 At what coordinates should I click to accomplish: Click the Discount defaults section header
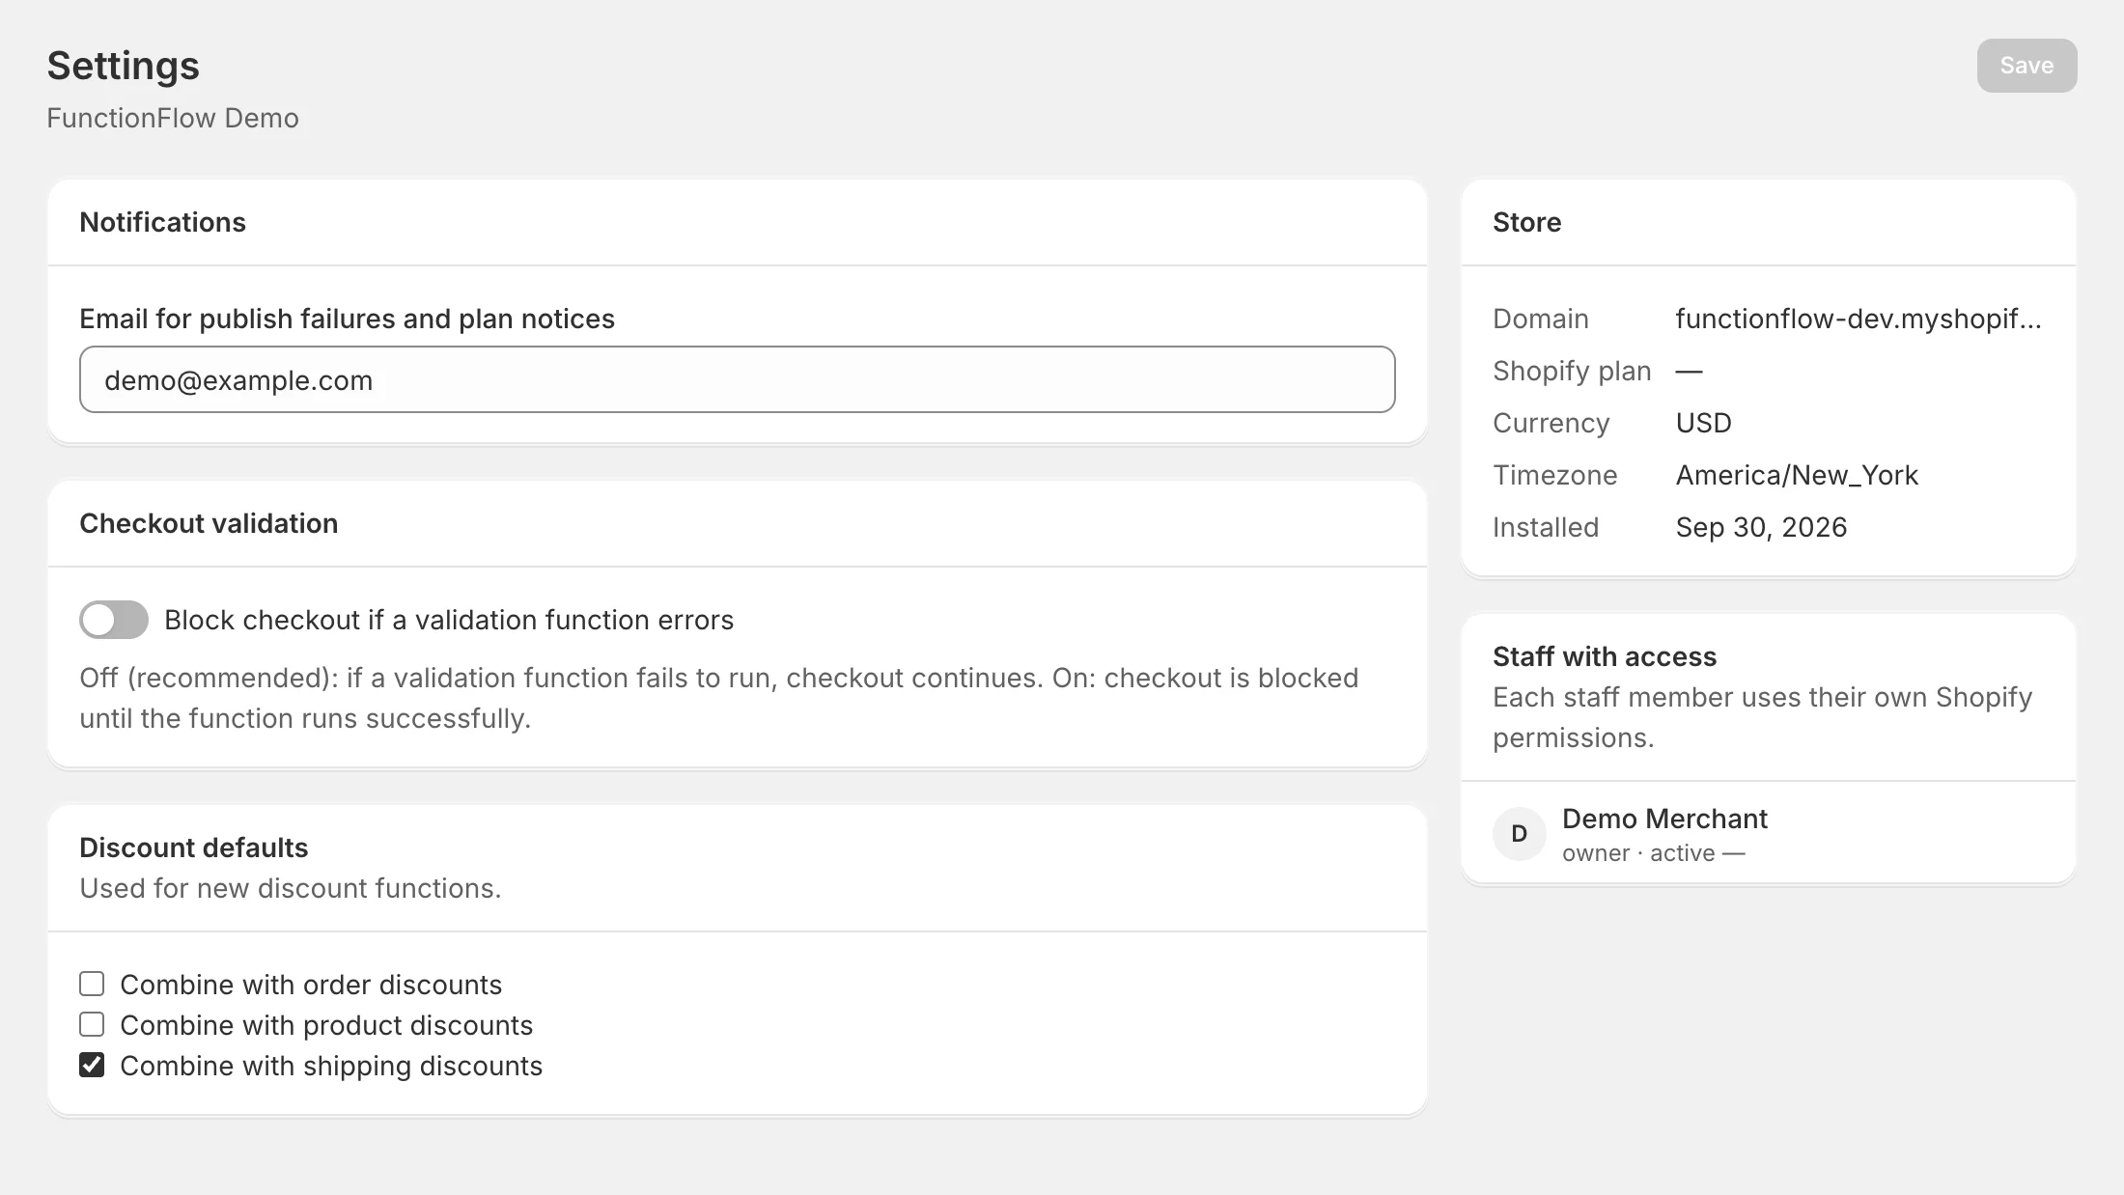(x=193, y=848)
